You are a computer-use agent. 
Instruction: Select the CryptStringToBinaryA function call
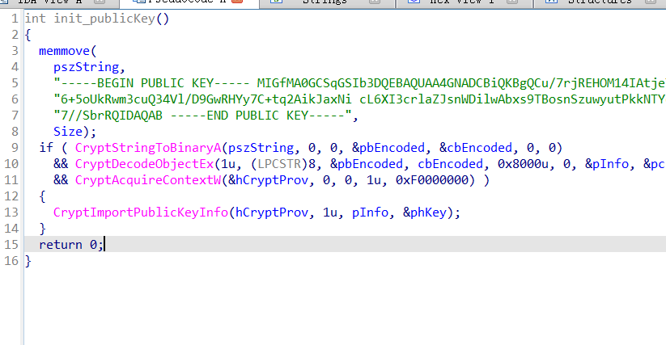click(x=148, y=148)
